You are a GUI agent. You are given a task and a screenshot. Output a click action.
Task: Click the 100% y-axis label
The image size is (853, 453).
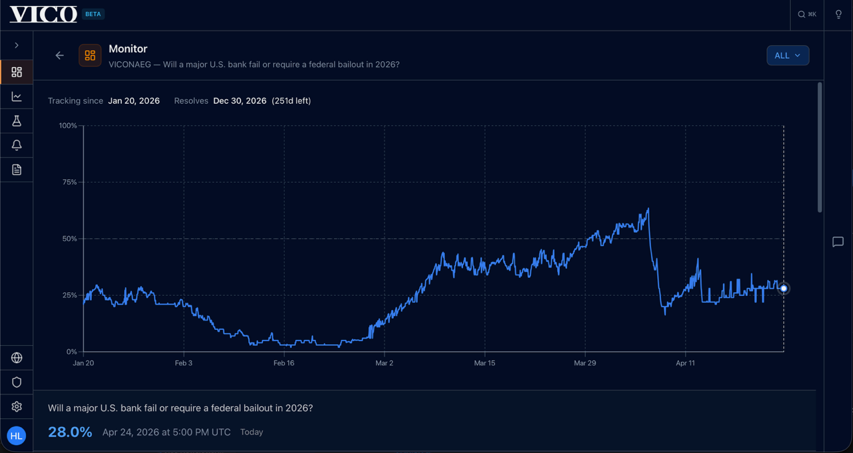(68, 126)
